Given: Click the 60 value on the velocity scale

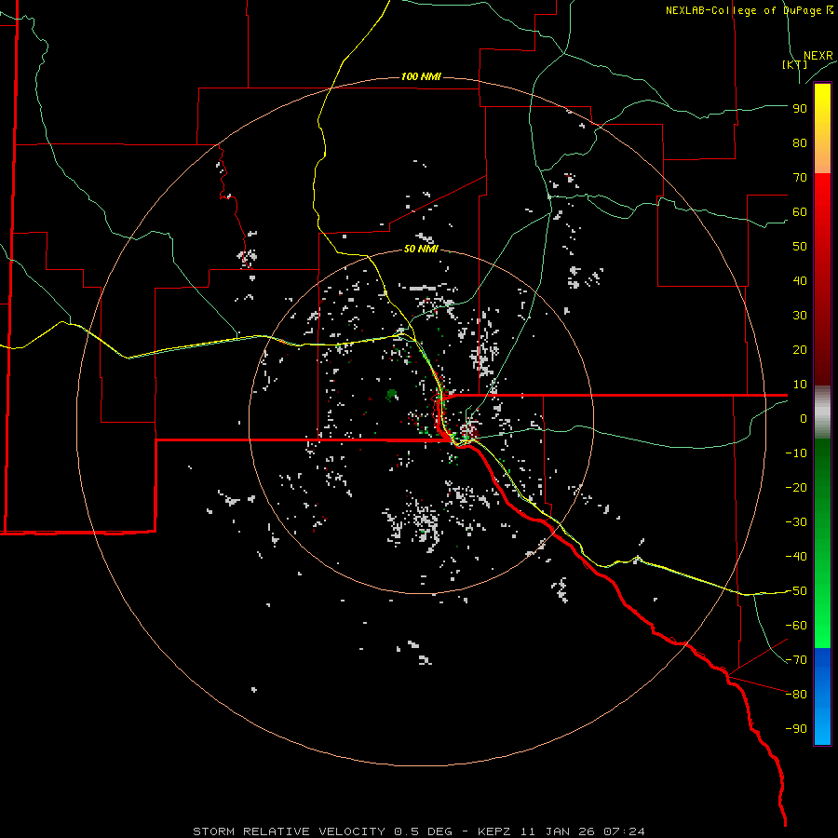Looking at the screenshot, I should click(800, 212).
